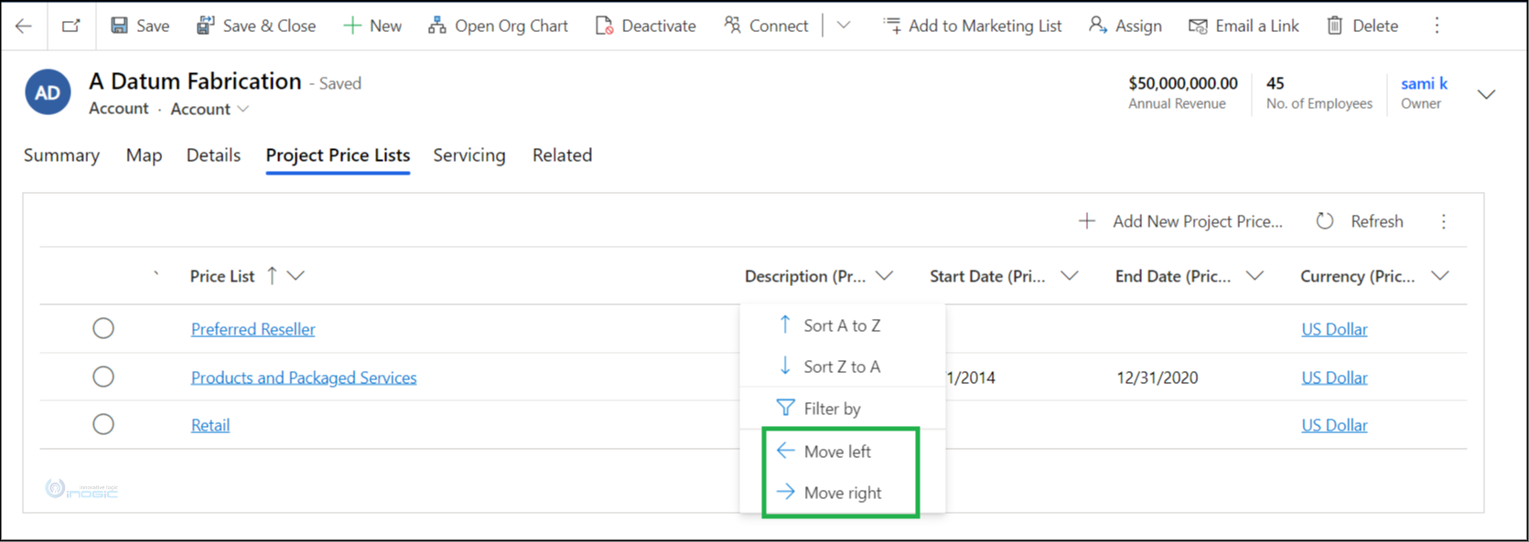Click the 45 employees value
The width and height of the screenshot is (1529, 542).
pyautogui.click(x=1276, y=83)
